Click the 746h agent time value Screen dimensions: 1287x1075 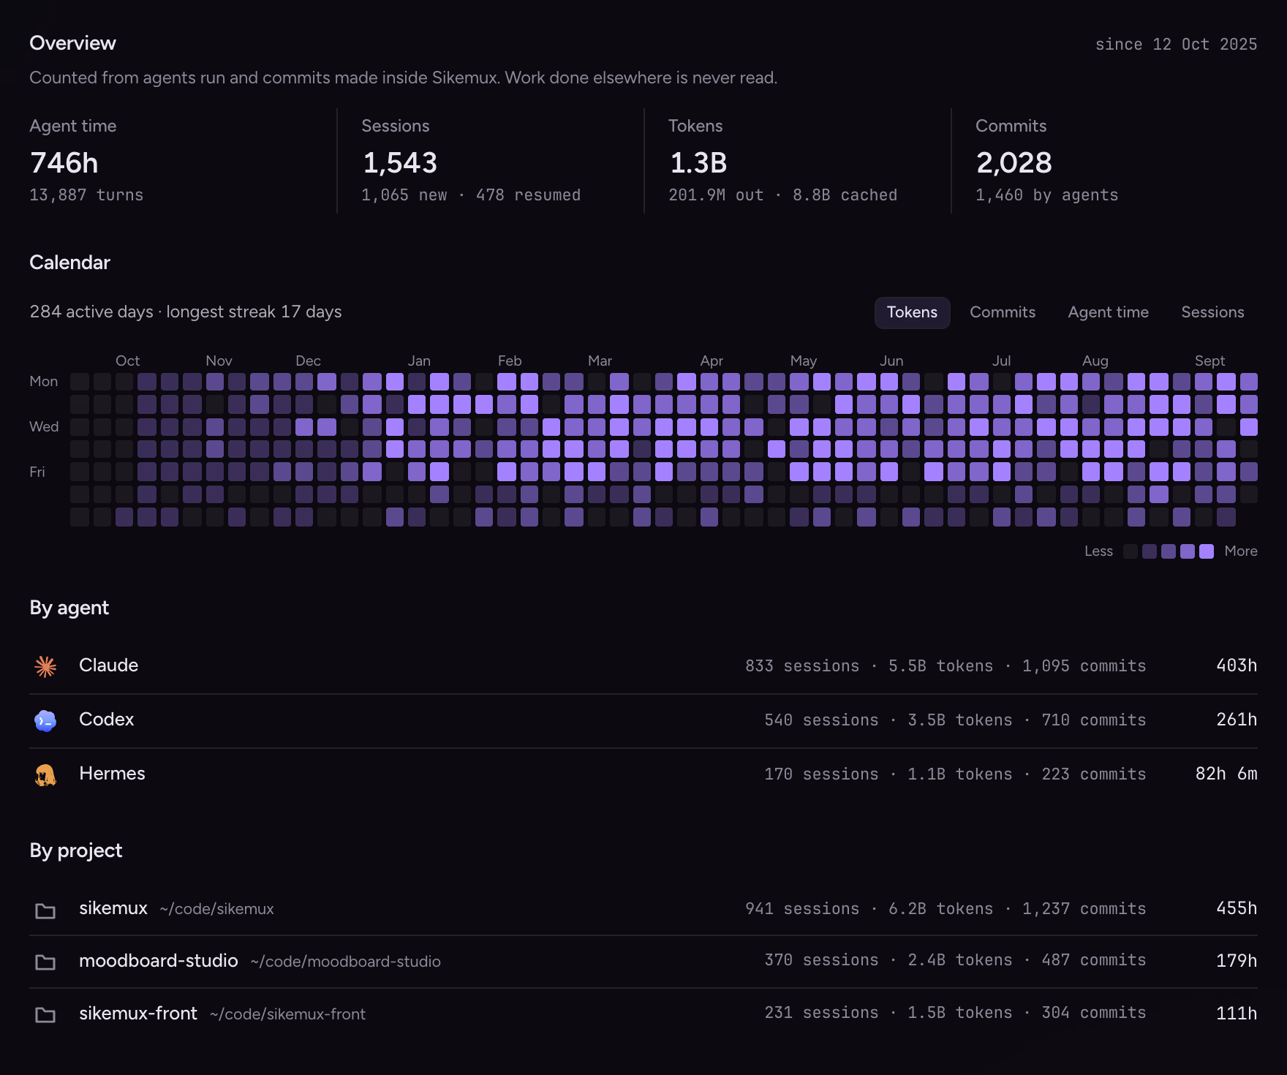point(64,162)
